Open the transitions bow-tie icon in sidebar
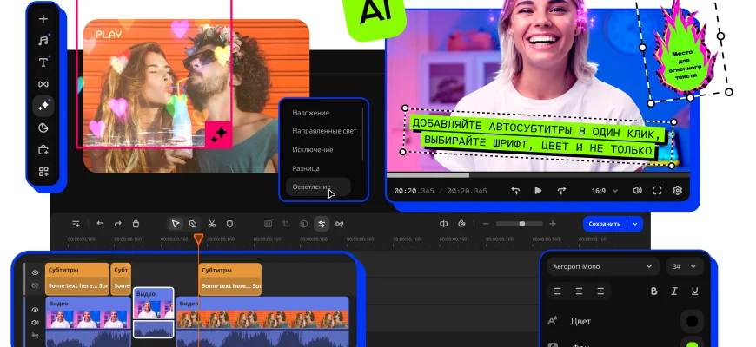Image resolution: width=756 pixels, height=347 pixels. [x=43, y=84]
